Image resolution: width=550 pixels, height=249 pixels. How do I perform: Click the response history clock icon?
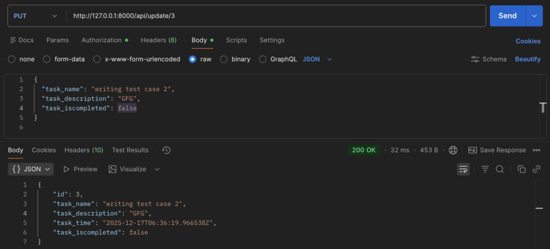pos(166,150)
